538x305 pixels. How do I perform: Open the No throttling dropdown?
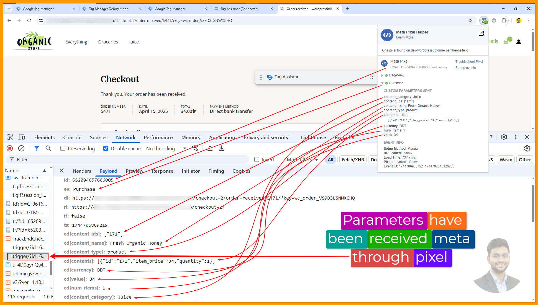[166, 149]
